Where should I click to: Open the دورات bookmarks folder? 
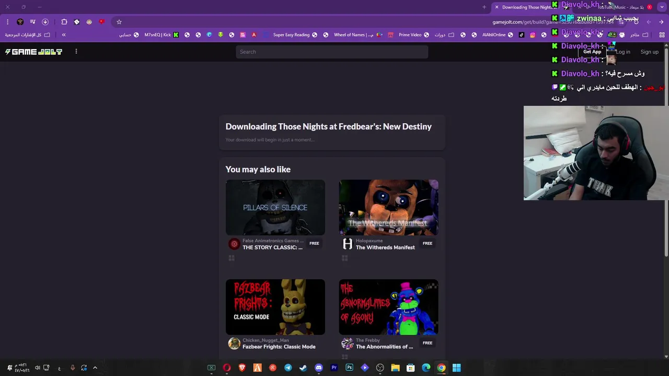[444, 35]
